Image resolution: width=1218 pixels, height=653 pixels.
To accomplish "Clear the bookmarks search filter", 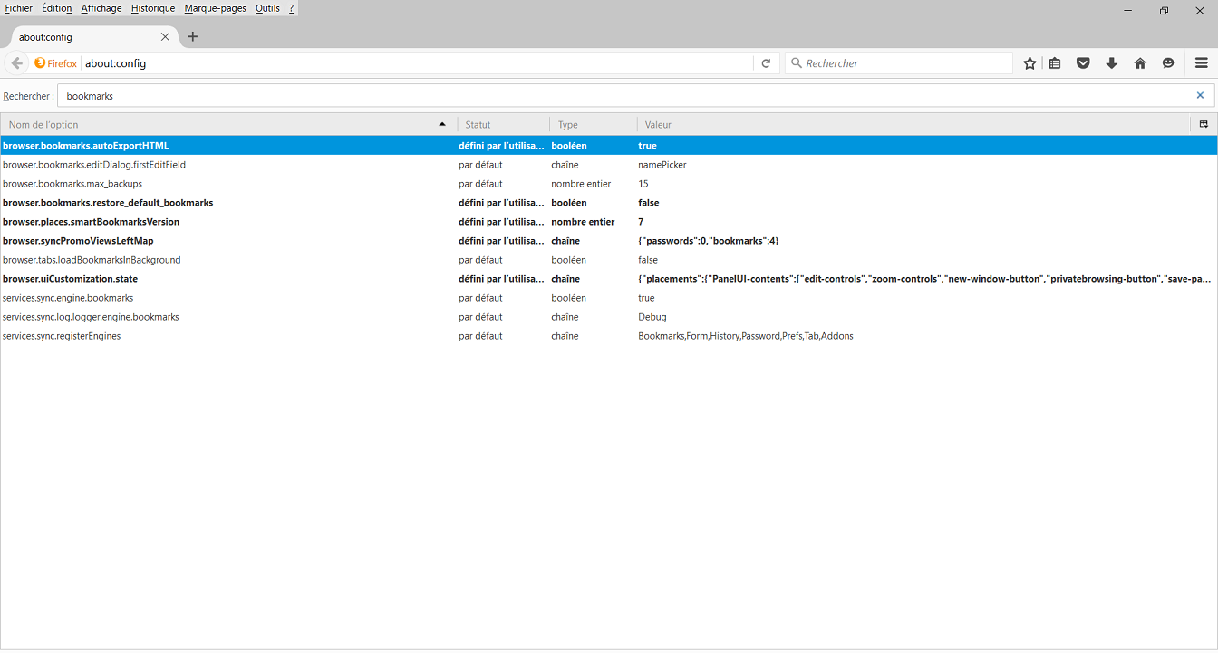I will pyautogui.click(x=1200, y=95).
